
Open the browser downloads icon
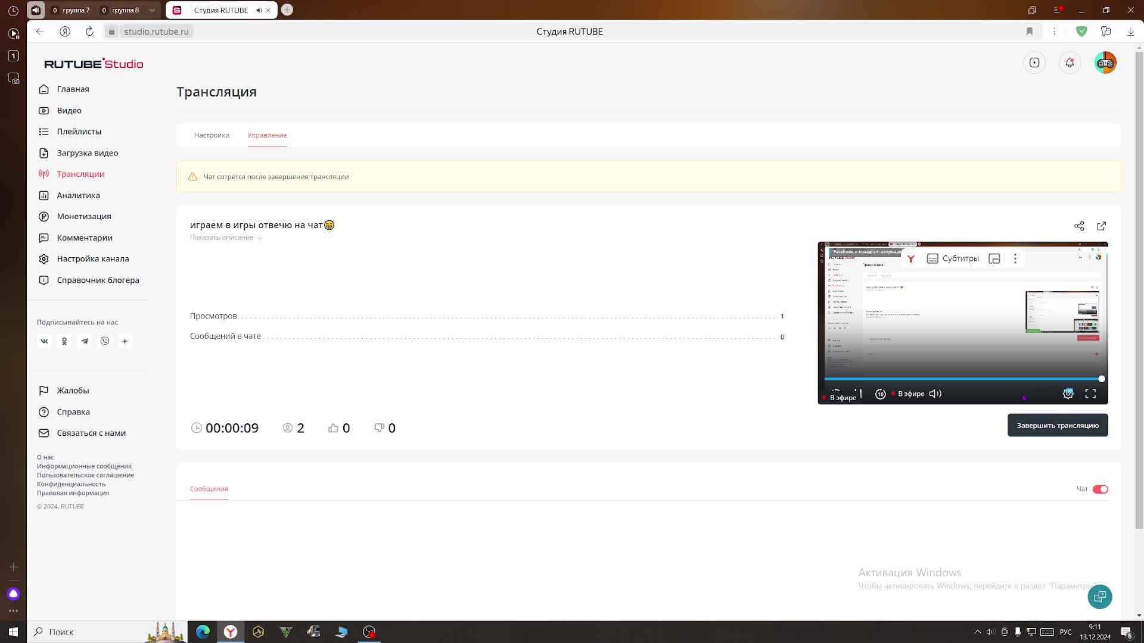tap(1130, 32)
